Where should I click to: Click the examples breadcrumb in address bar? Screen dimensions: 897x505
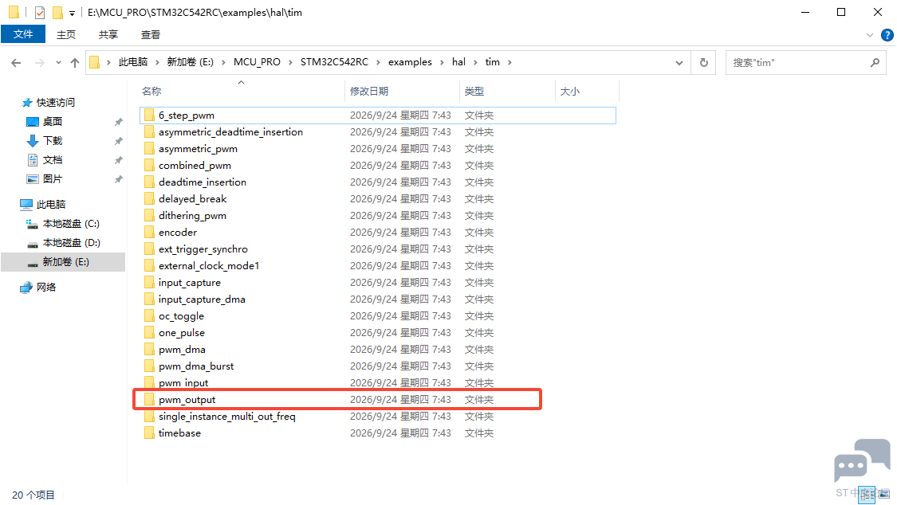point(410,62)
